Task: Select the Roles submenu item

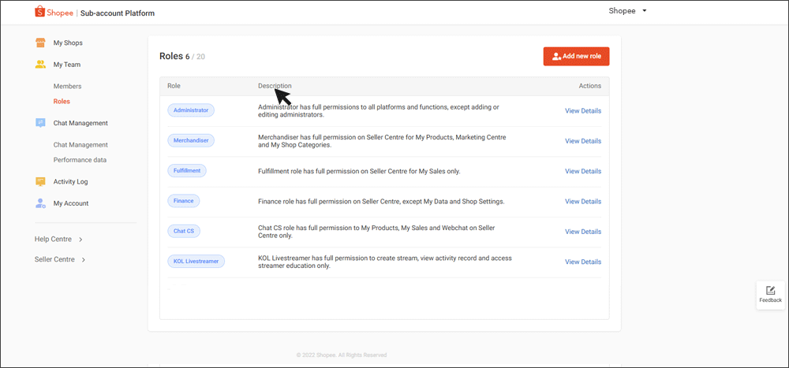Action: coord(62,102)
